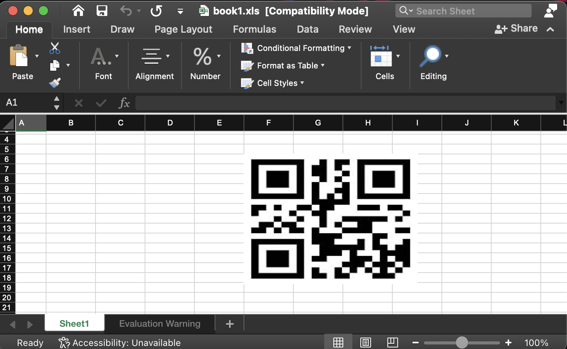Viewport: 567px width, 349px height.
Task: Click the Accessibility status indicator
Action: 120,343
